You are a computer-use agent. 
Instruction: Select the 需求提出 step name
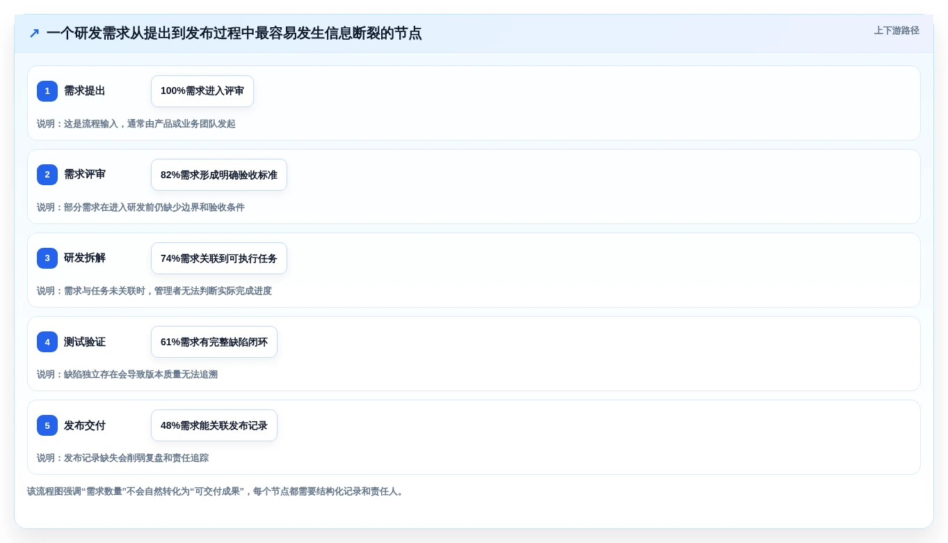(x=85, y=91)
